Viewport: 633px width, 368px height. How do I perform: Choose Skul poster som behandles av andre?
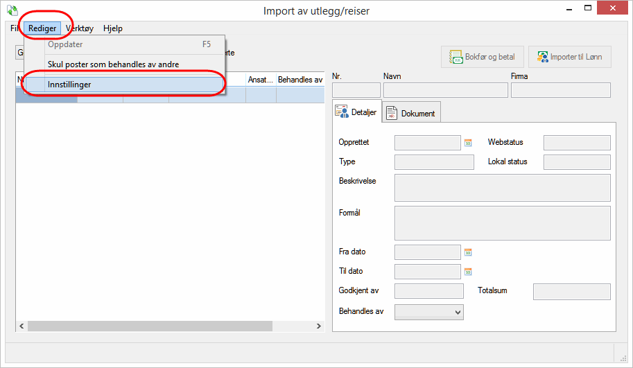point(113,64)
